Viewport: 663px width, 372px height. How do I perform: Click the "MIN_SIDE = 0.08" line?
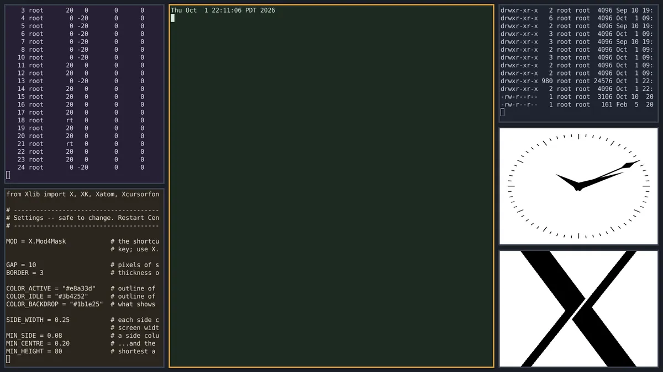pos(34,336)
